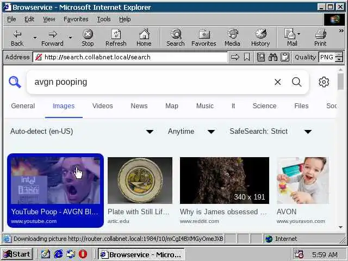Open the AVON child image thumbnail
Image resolution: width=348 pixels, height=261 pixels.
click(303, 181)
